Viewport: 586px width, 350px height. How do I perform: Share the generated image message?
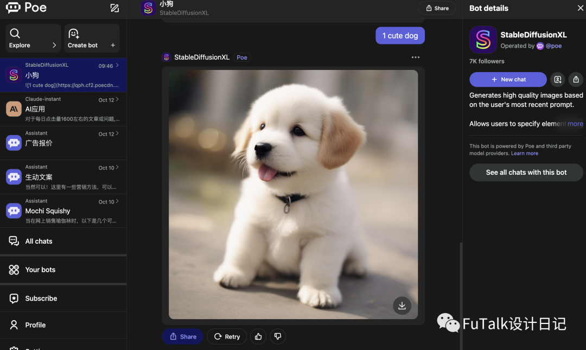[x=183, y=336]
